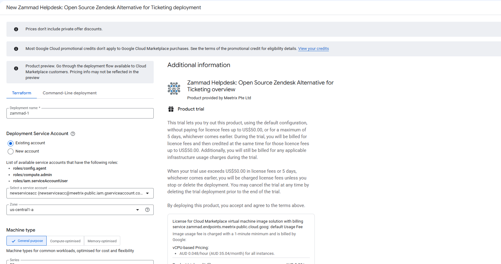This screenshot has width=501, height=264.
Task: Click info icon beside Product preview notice
Action: (x=16, y=69)
